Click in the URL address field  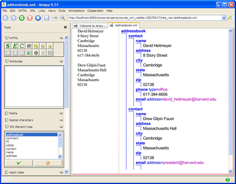pyautogui.click(x=144, y=18)
